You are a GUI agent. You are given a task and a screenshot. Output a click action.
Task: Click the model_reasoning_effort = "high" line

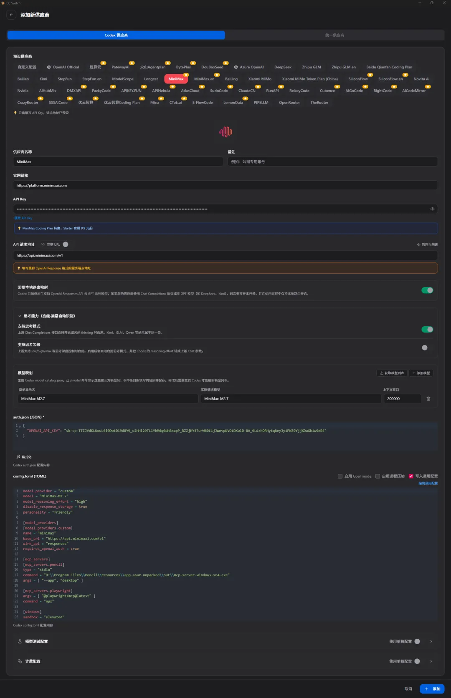55,501
